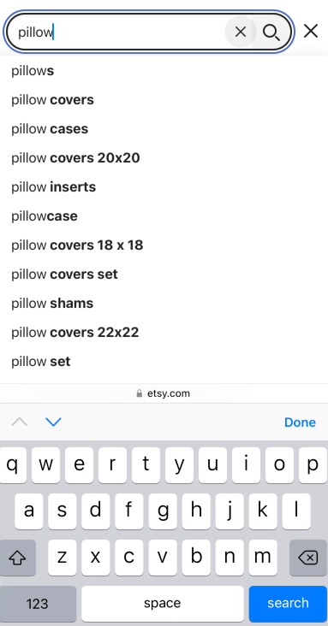Tap the magnifying glass search icon
328x626 pixels.
click(271, 32)
